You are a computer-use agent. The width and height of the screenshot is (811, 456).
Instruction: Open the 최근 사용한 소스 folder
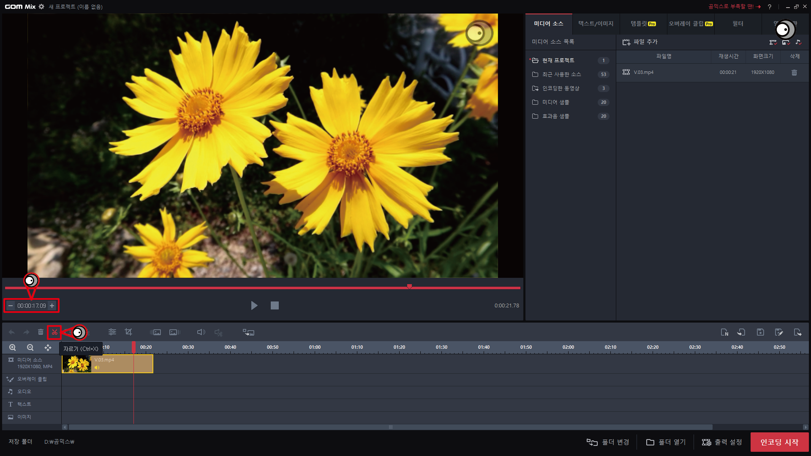(561, 74)
